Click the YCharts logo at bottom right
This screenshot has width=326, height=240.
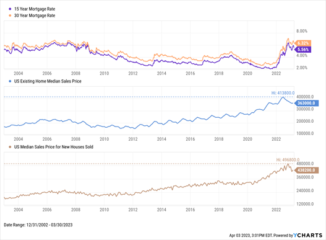coord(307,235)
